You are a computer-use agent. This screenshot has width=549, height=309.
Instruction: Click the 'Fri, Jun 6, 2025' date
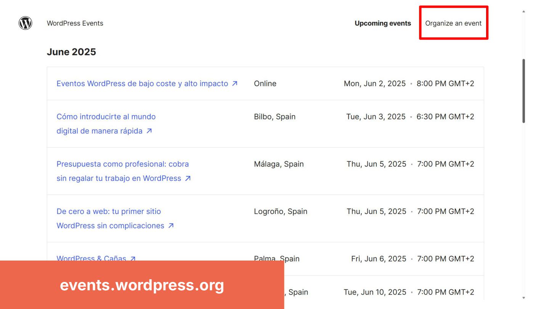[x=379, y=258]
